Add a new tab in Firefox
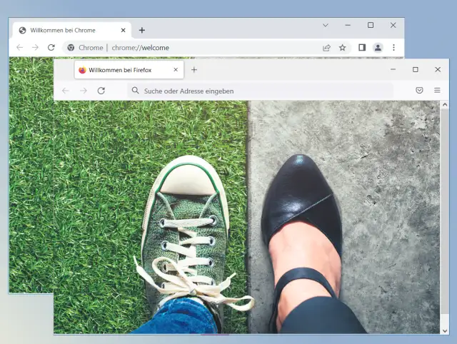Screen dimensions: 457x344 (194, 70)
